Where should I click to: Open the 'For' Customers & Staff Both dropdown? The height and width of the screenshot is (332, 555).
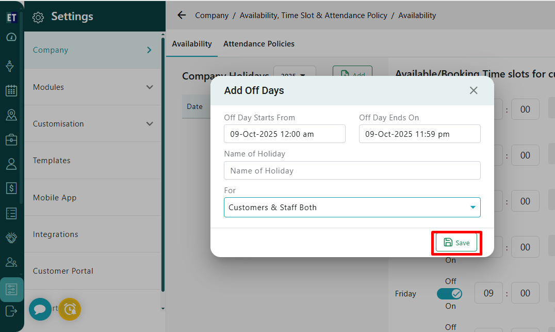pos(352,208)
